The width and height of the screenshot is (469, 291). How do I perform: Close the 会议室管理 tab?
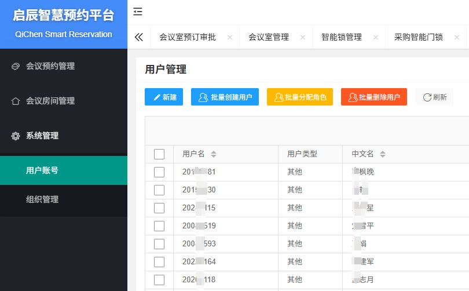(303, 37)
